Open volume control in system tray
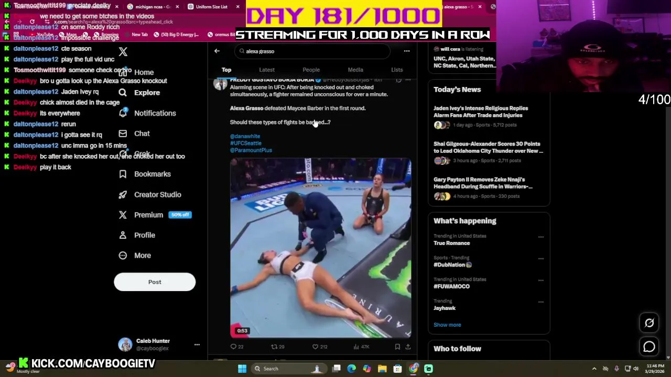 636,369
